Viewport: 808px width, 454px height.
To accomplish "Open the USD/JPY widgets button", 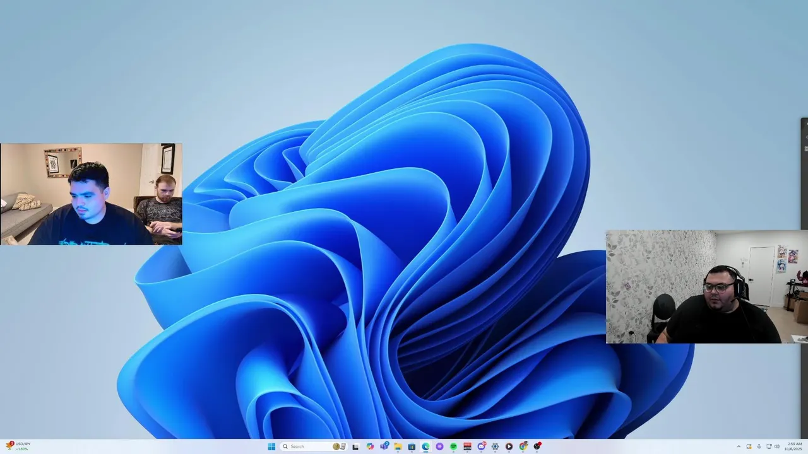I will coord(18,446).
